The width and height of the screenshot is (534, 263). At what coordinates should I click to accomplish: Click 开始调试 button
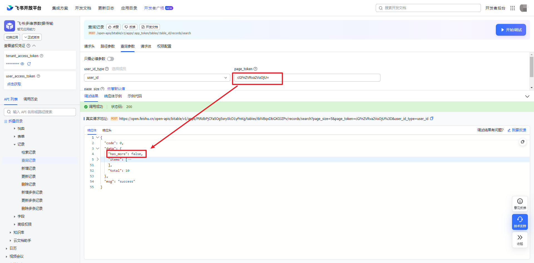point(511,30)
